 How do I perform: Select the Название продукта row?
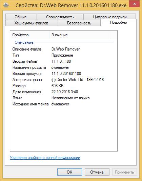(x=64, y=67)
